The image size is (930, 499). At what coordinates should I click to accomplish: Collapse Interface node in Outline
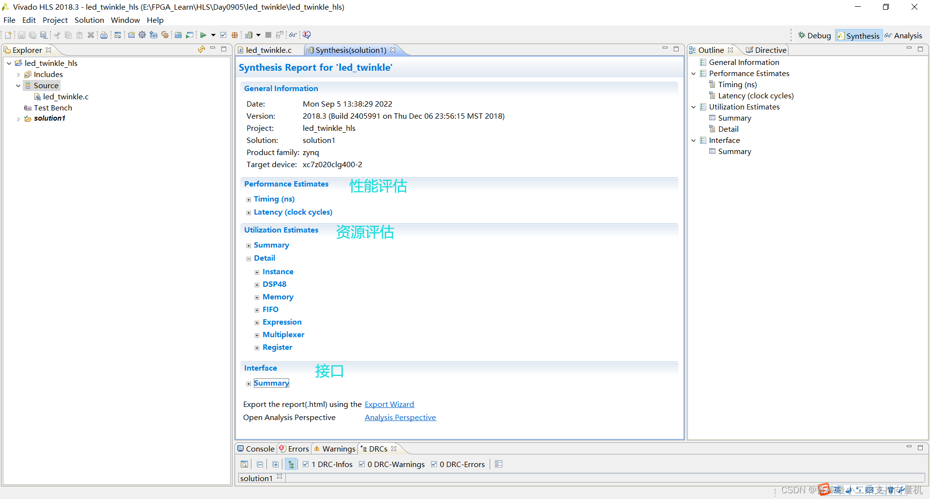pos(693,140)
